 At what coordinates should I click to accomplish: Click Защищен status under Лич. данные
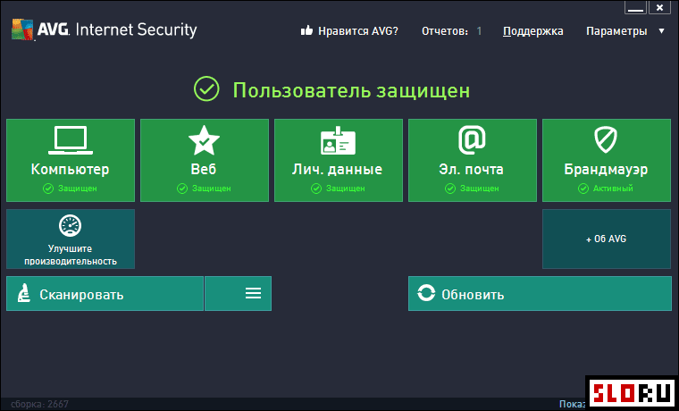coord(338,189)
